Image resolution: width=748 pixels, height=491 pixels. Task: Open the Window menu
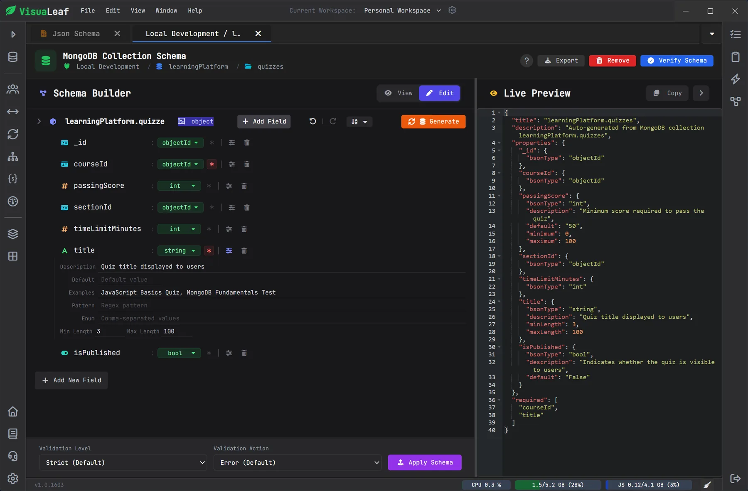click(x=166, y=10)
